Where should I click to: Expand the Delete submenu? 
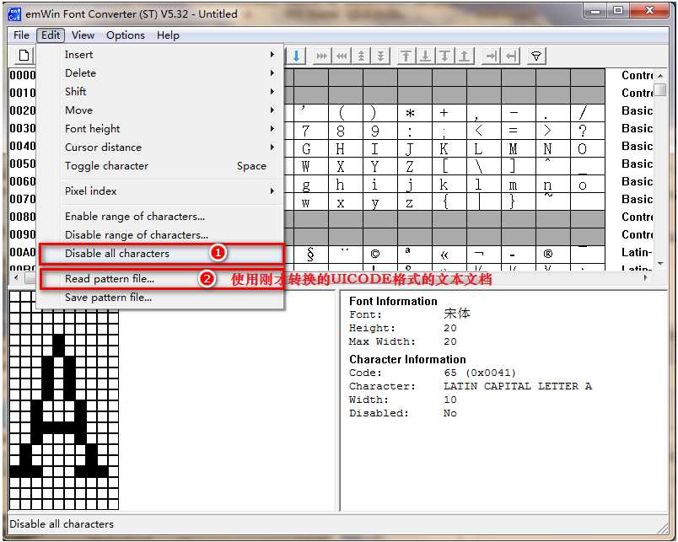coord(161,73)
